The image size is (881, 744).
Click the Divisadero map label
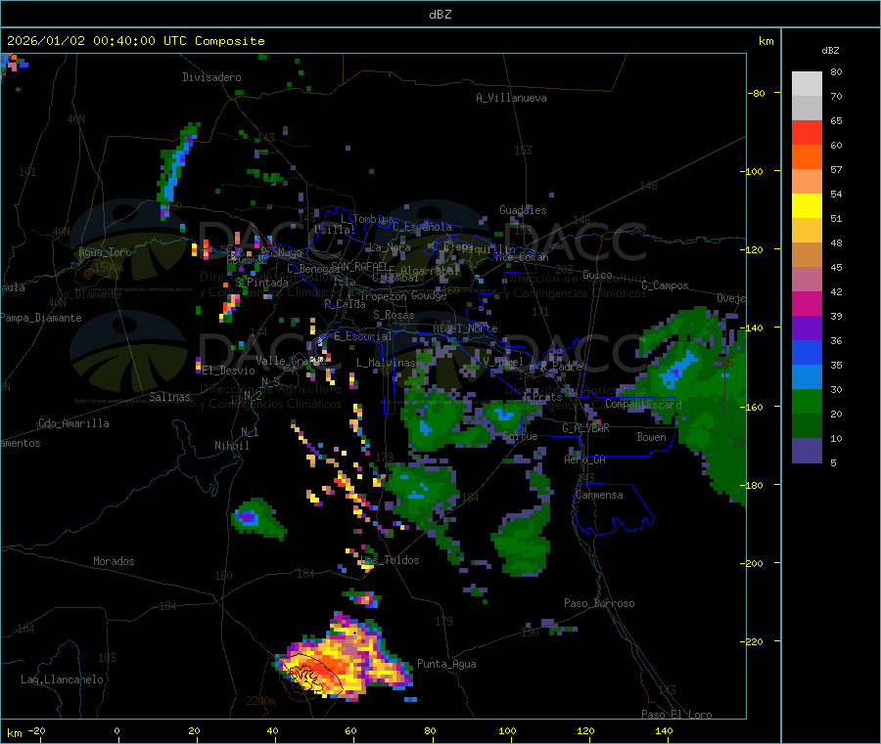[x=211, y=77]
